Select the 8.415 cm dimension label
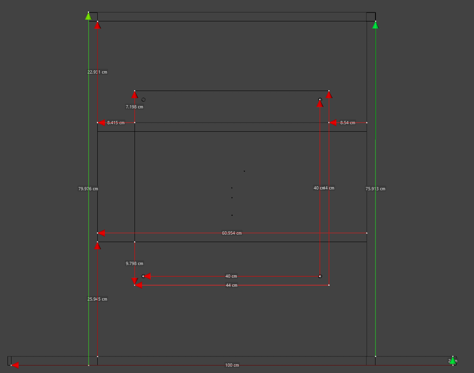Viewport: 474px width, 373px height. [116, 123]
